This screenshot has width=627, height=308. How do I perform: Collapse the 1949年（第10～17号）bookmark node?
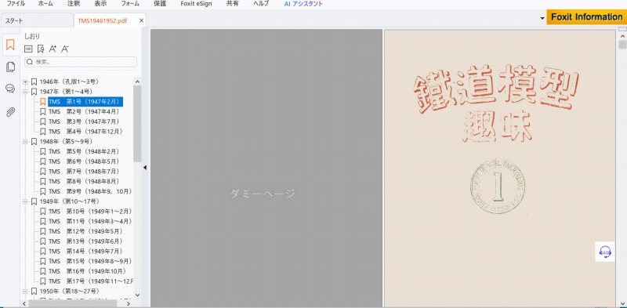(x=25, y=201)
